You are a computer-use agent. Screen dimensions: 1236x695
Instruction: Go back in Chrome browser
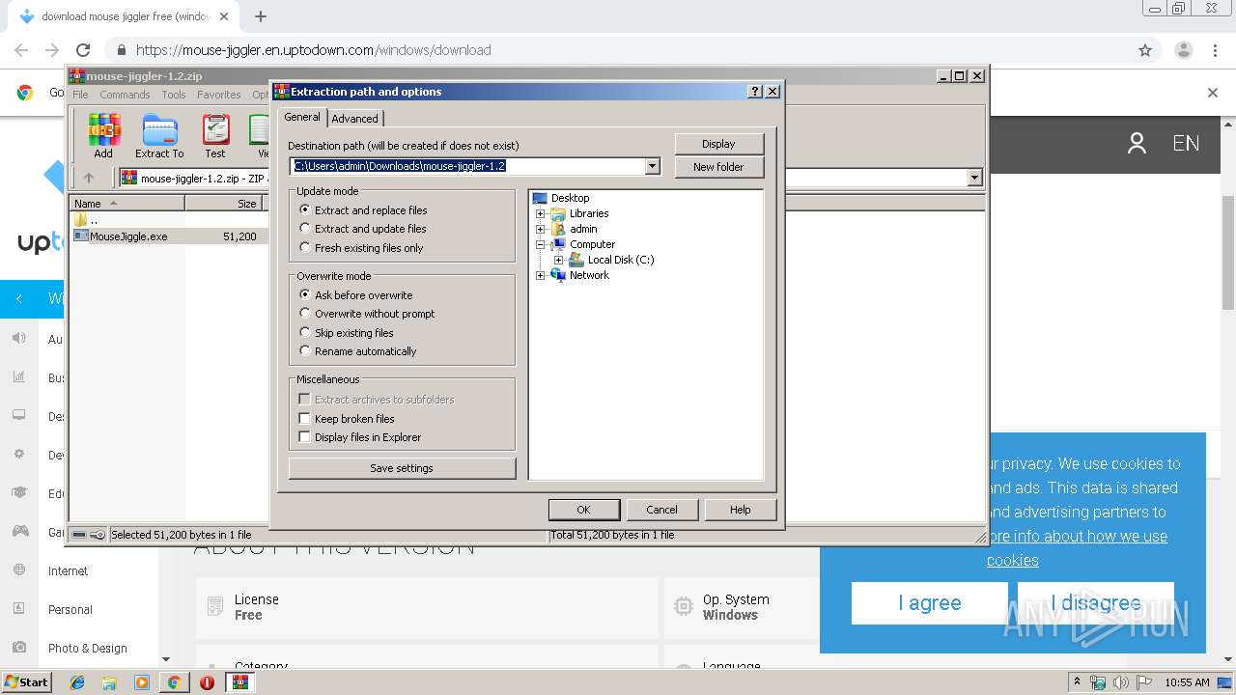21,50
